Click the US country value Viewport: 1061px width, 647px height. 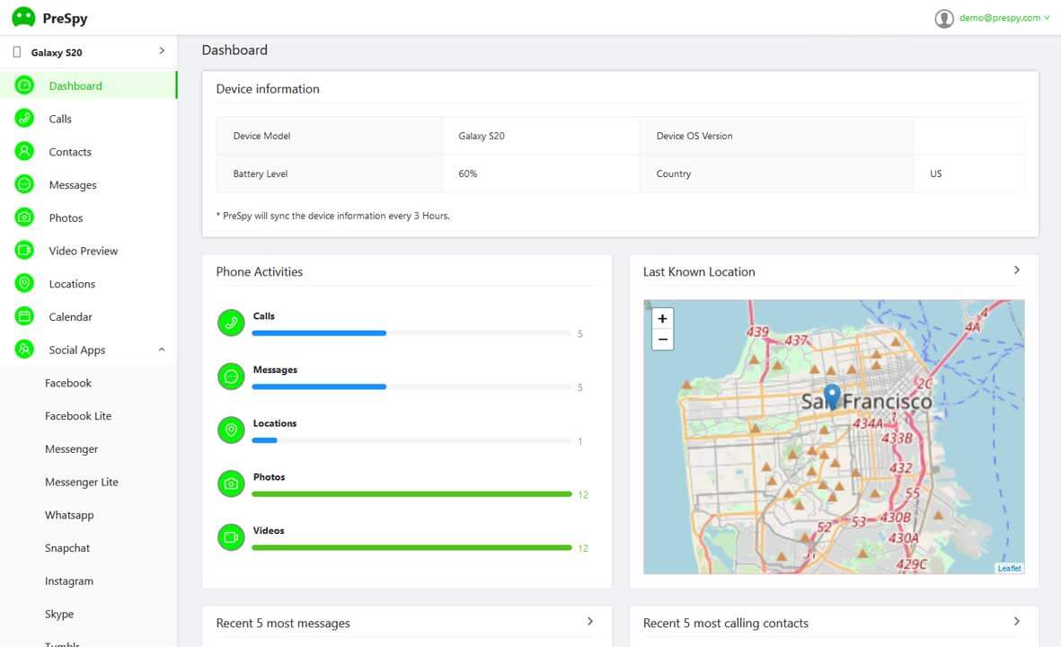point(936,174)
